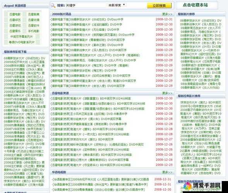Open the 电影搜索 search type dropdown
Image resolution: width=228 pixels, height=193 pixels.
[x=117, y=5]
